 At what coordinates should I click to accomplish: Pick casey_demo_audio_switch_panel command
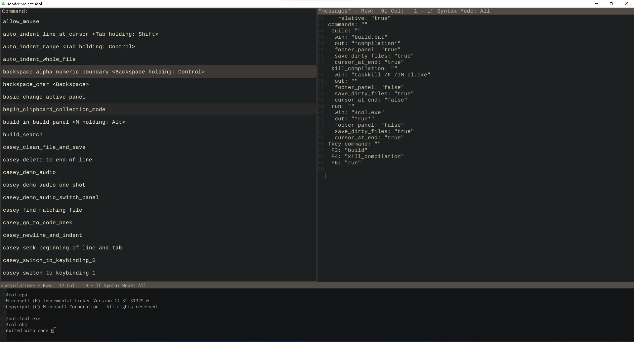point(158,197)
